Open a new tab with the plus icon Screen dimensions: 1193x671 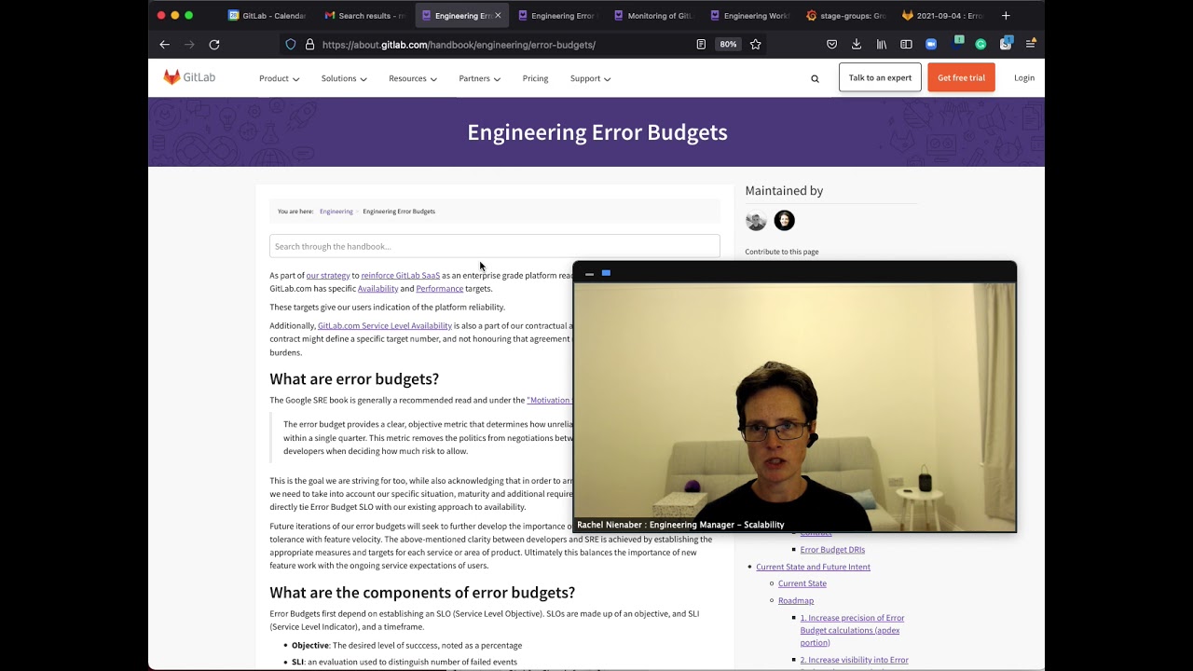pyautogui.click(x=1006, y=16)
